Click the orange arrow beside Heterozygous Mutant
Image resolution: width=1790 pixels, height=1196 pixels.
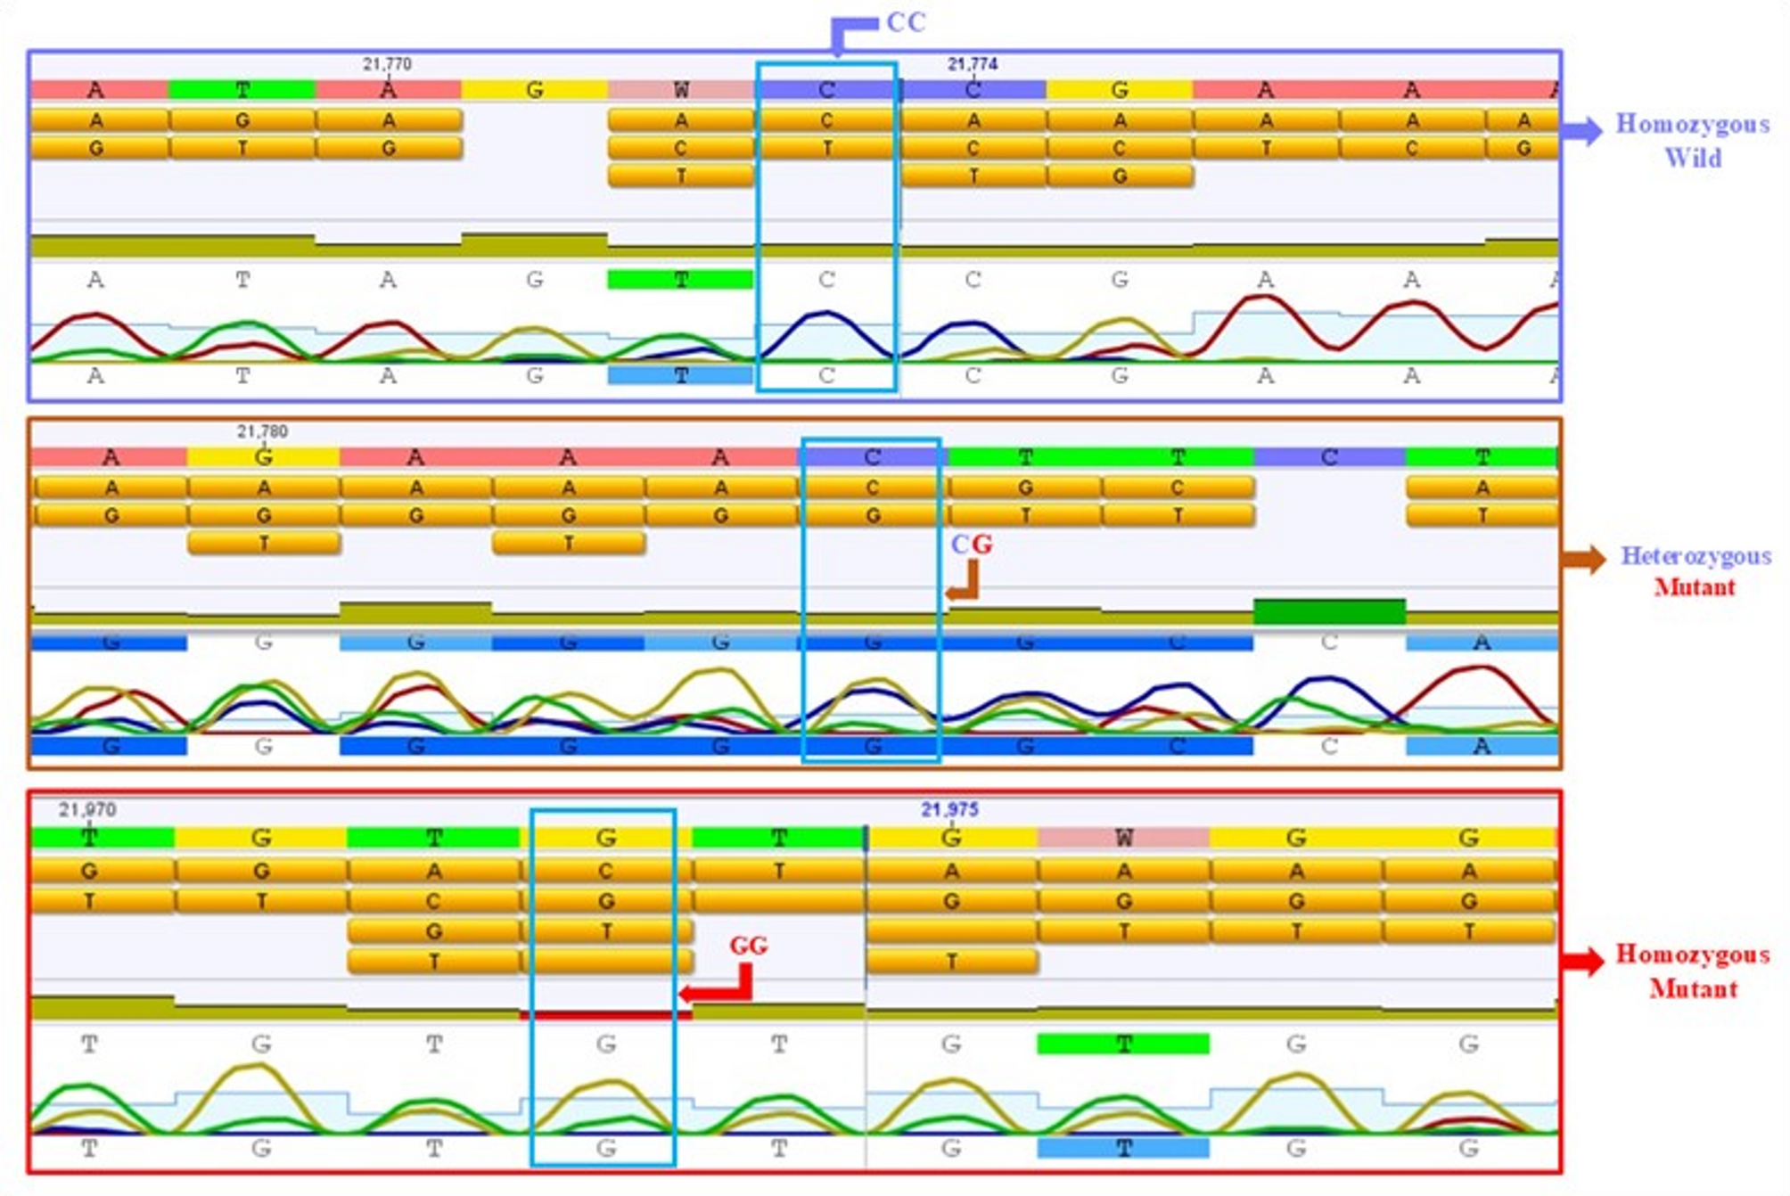(x=1582, y=560)
